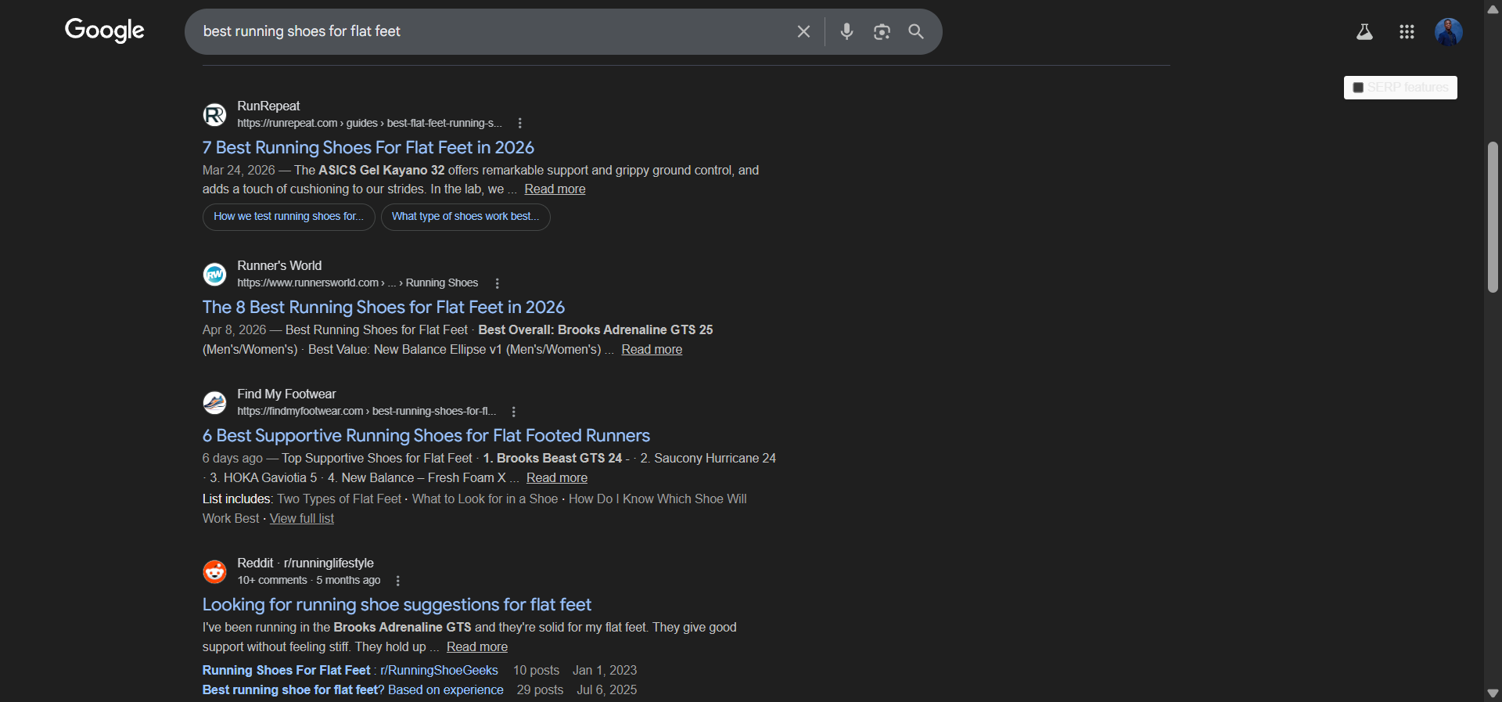Open 'Looking for running shoe suggestions for flat feet'

[x=397, y=604]
